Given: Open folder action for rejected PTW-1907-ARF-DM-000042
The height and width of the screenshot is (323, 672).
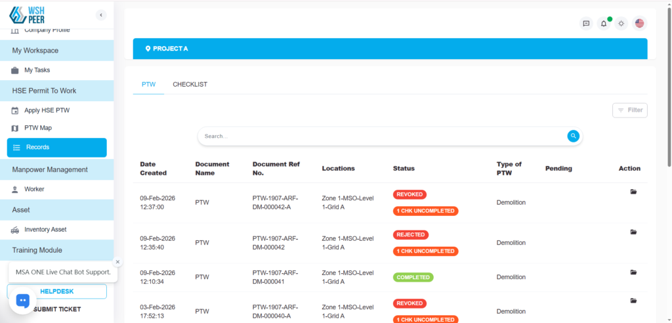Looking at the screenshot, I should tap(633, 232).
